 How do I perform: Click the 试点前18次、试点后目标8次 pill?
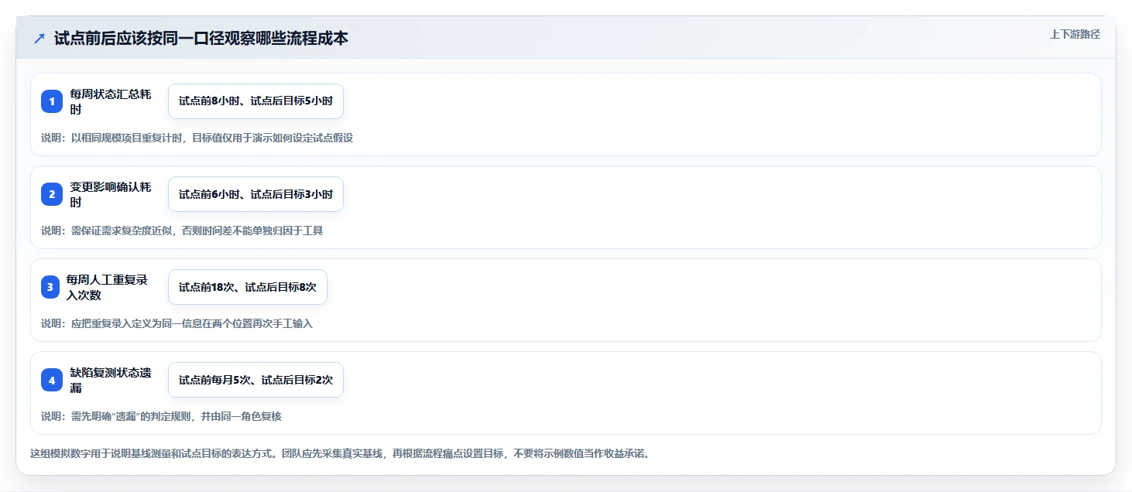click(x=248, y=287)
